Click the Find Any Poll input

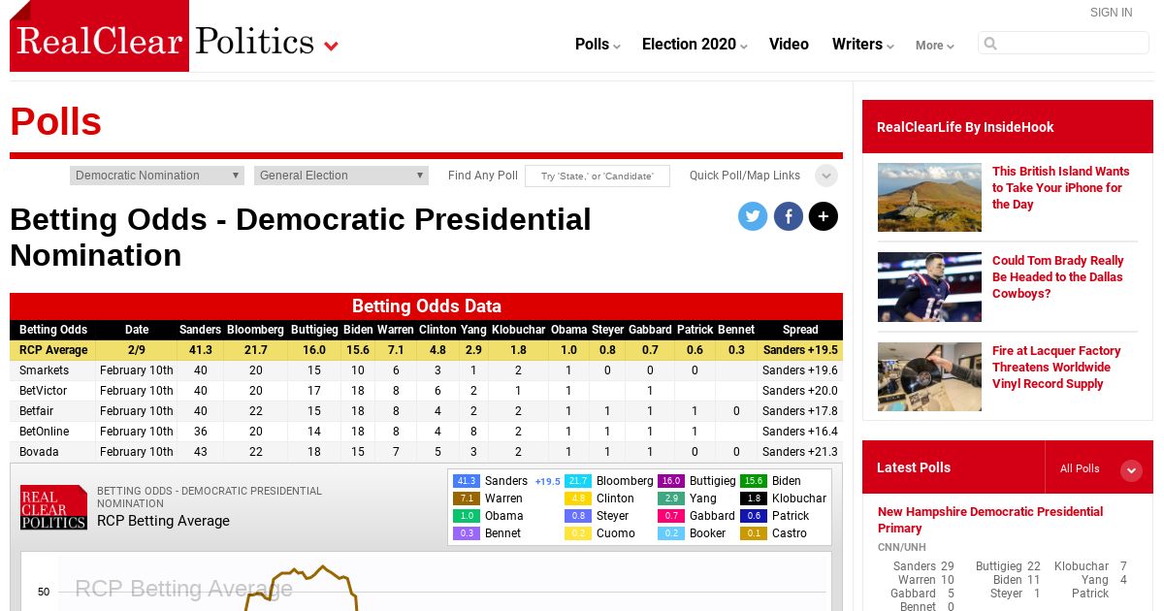point(598,177)
